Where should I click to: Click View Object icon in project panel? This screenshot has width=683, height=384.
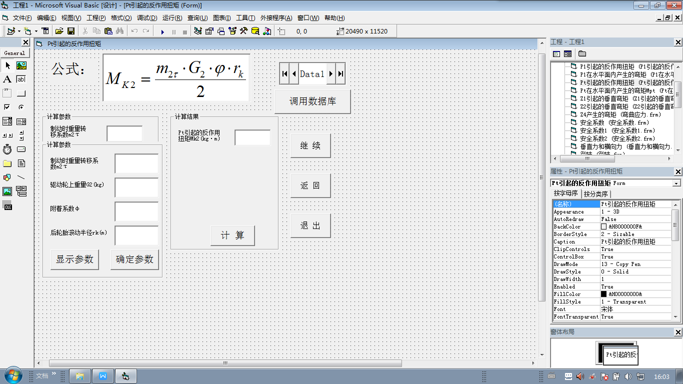568,54
